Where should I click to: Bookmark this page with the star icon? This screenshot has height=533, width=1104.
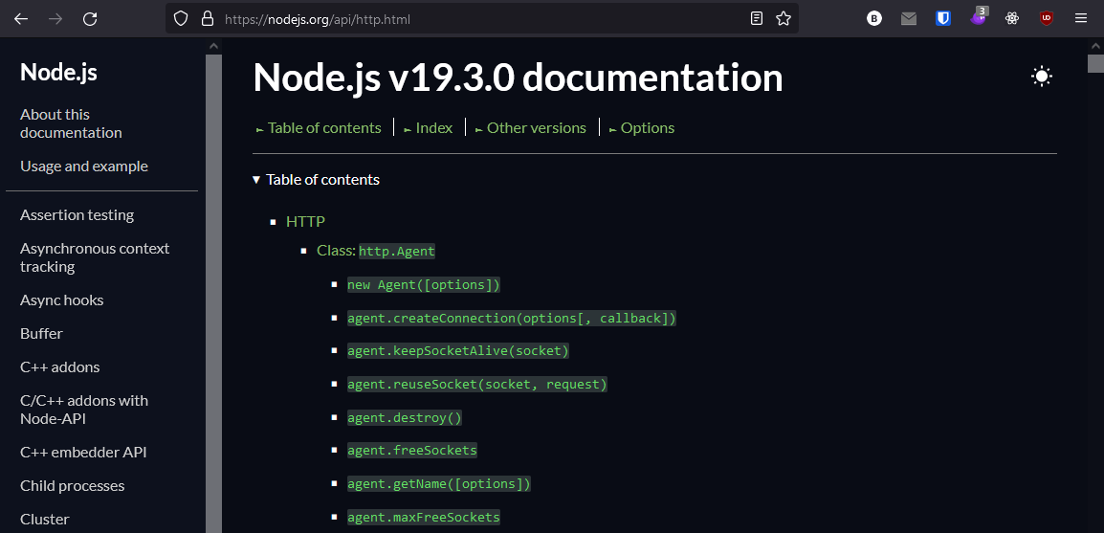pyautogui.click(x=784, y=19)
